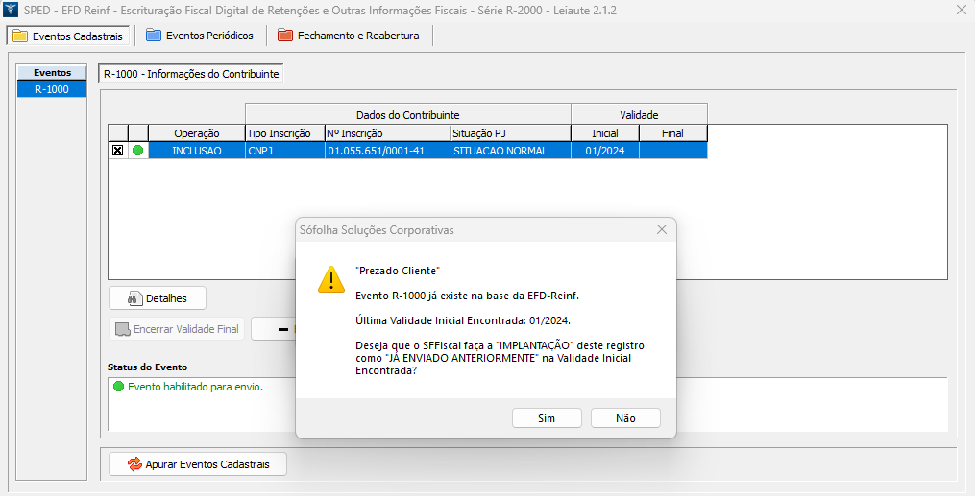
Task: Click the green icon in Status do Evento
Action: click(x=119, y=387)
